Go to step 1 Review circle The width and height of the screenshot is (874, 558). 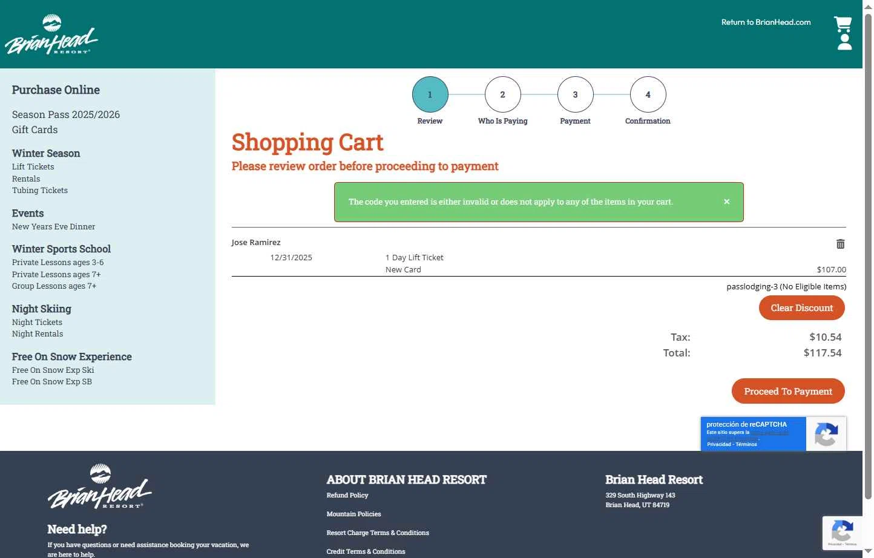430,94
